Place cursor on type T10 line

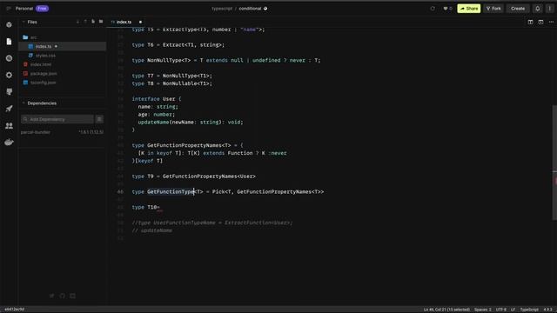pos(146,207)
